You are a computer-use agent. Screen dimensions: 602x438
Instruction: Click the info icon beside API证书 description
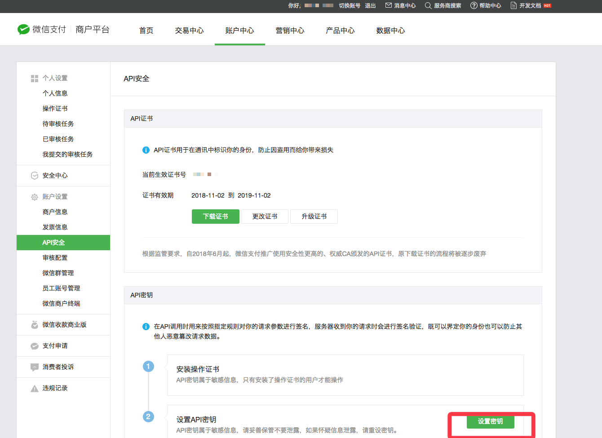(x=146, y=150)
